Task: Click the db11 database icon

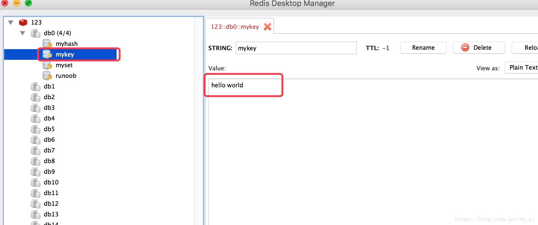Action: (36, 193)
